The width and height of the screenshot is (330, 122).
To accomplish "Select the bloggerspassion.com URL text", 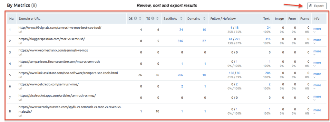I will pos(52,39).
